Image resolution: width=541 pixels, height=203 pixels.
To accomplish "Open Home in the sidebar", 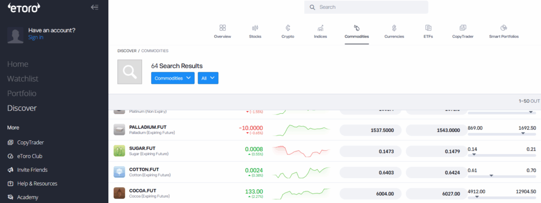I will pyautogui.click(x=17, y=64).
